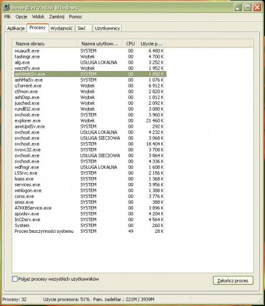Open the Pomoc menu
Screen dimensions: 265x306
75,17
